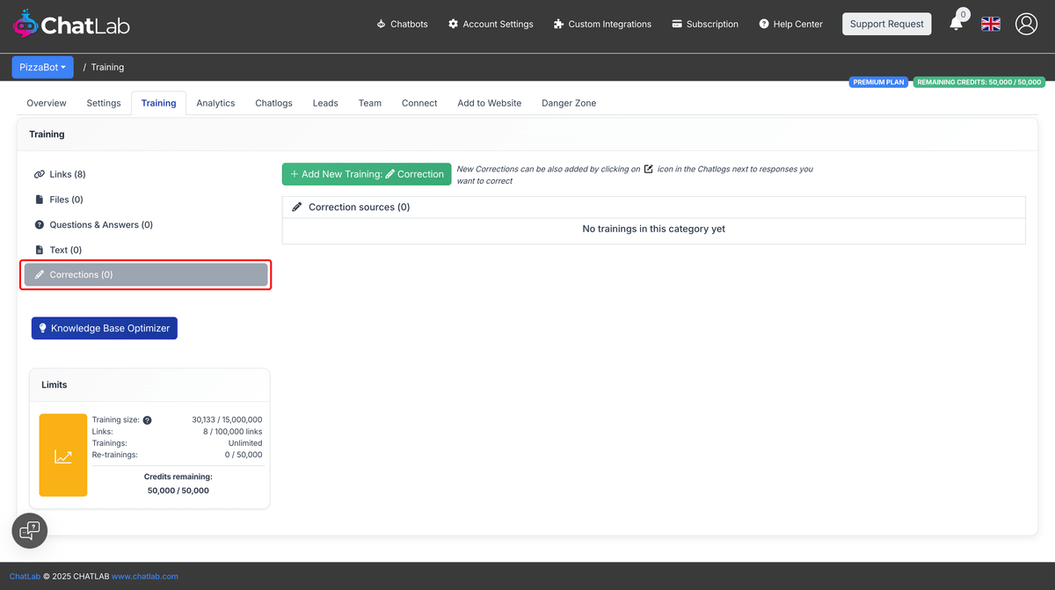Open the Text training category

pos(63,249)
